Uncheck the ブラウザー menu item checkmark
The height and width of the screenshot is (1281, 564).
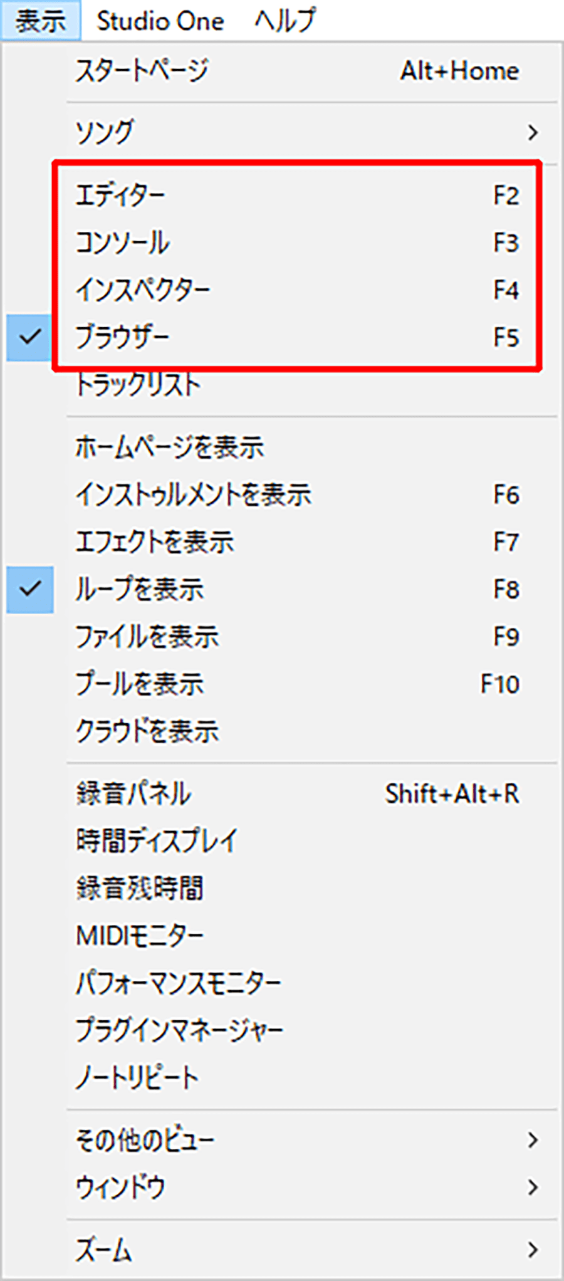click(29, 337)
